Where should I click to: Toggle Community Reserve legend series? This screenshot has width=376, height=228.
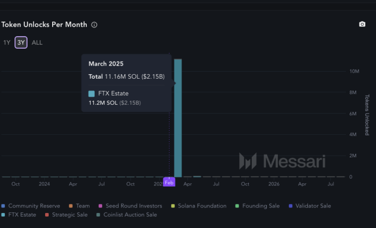pos(31,206)
